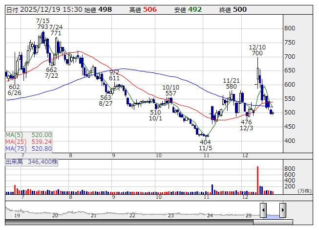Image resolution: width=319 pixels, height=230 pixels.
Task: Click the 800 price axis label
Action: pos(290,28)
